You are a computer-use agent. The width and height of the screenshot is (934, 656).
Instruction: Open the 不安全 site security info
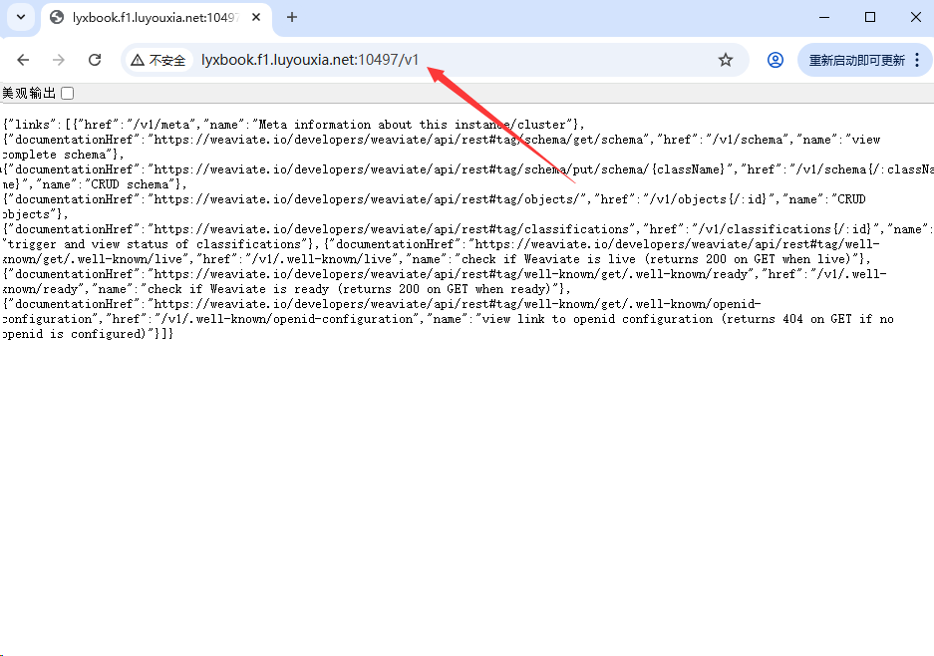pyautogui.click(x=158, y=60)
